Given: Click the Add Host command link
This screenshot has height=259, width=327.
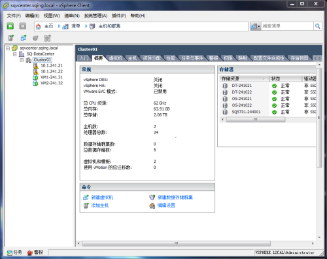Looking at the screenshot, I should 99,205.
